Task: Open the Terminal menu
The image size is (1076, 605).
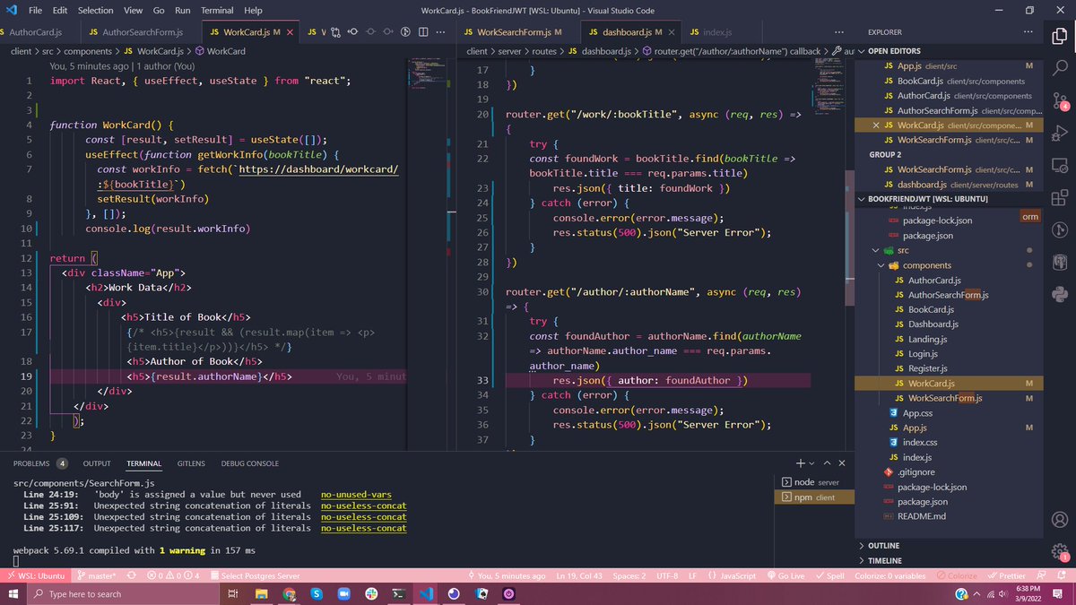Action: (x=216, y=10)
